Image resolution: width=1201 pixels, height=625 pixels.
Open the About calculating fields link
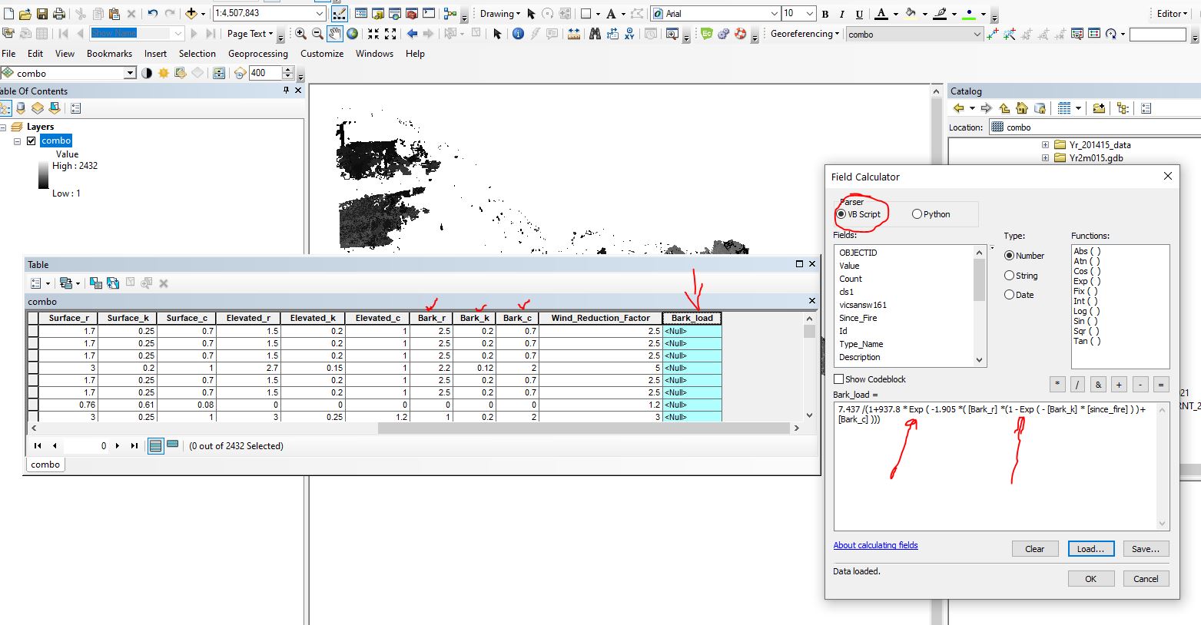click(x=875, y=545)
